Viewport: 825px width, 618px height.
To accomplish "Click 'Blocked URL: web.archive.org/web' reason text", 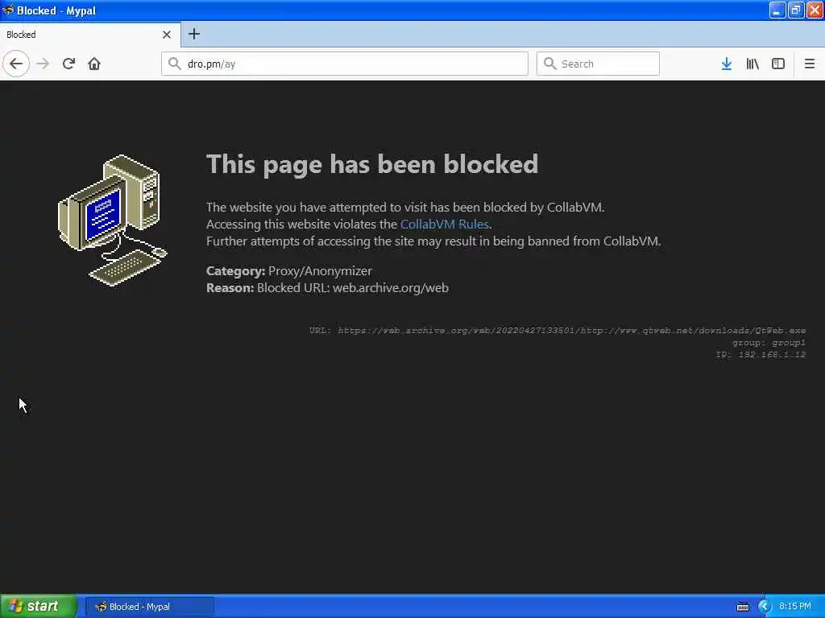I will [x=353, y=288].
